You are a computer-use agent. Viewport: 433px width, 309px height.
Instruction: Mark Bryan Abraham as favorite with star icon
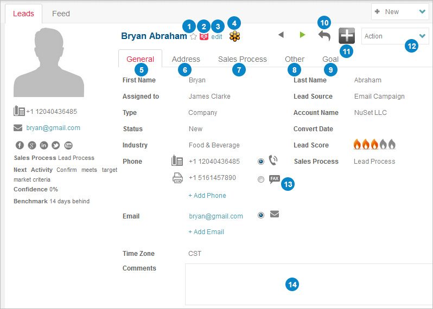click(x=193, y=36)
